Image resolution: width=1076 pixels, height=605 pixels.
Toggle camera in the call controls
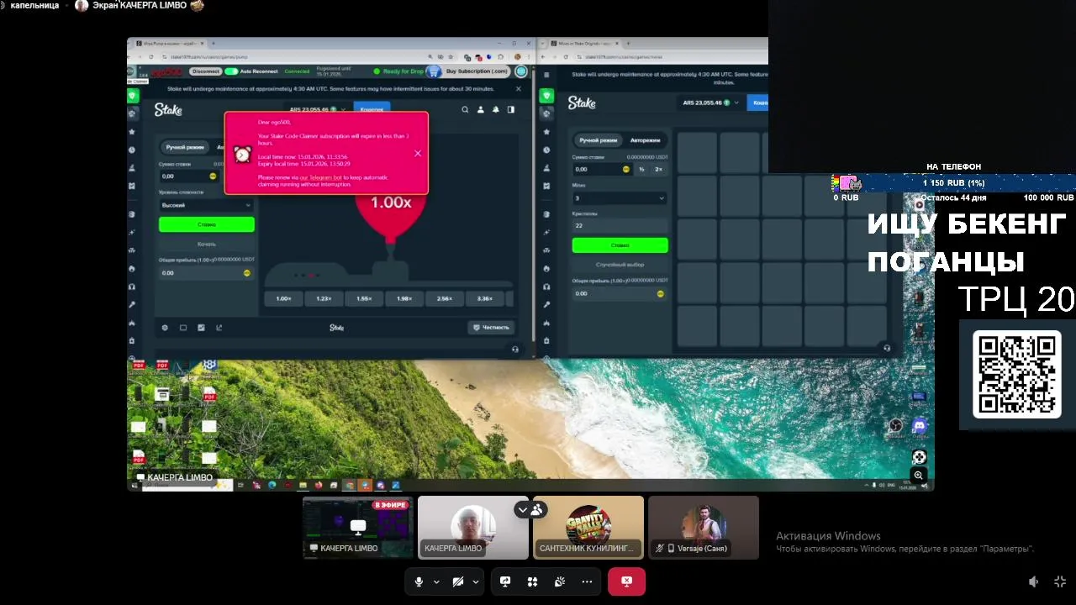point(458,581)
